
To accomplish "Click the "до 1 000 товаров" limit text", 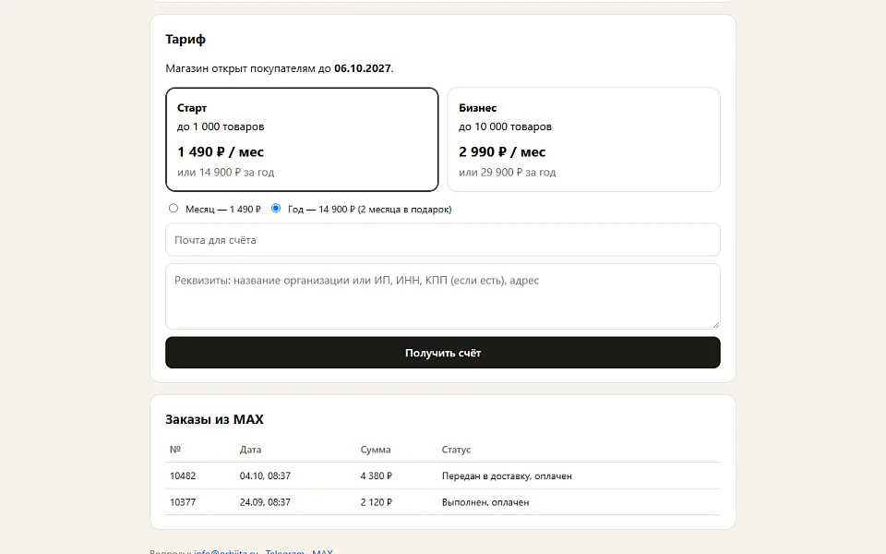I will click(221, 126).
